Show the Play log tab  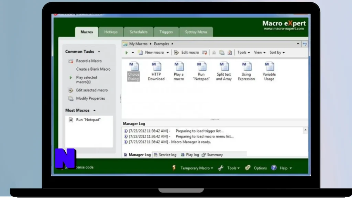190,155
